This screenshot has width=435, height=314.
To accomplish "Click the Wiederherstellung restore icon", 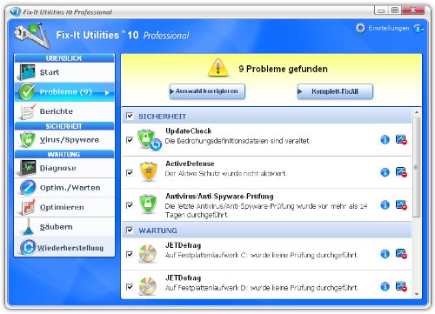I will click(28, 247).
